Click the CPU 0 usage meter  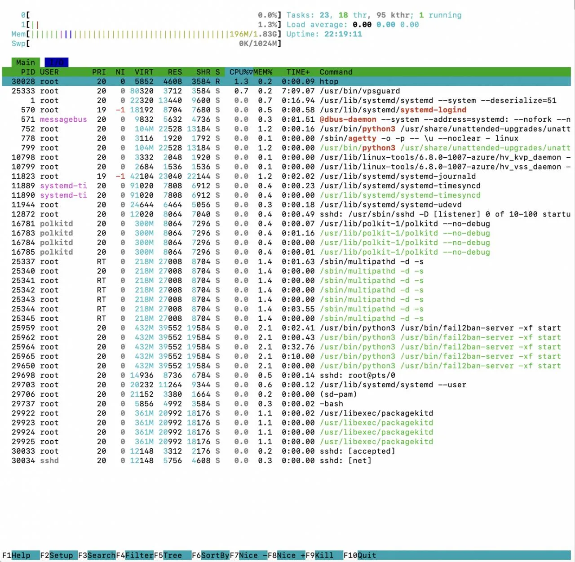coord(151,15)
